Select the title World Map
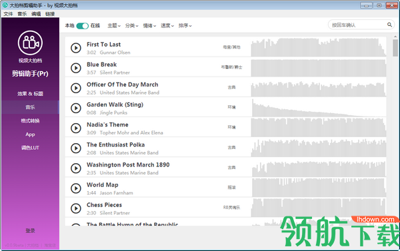The image size is (400, 251). 102,184
